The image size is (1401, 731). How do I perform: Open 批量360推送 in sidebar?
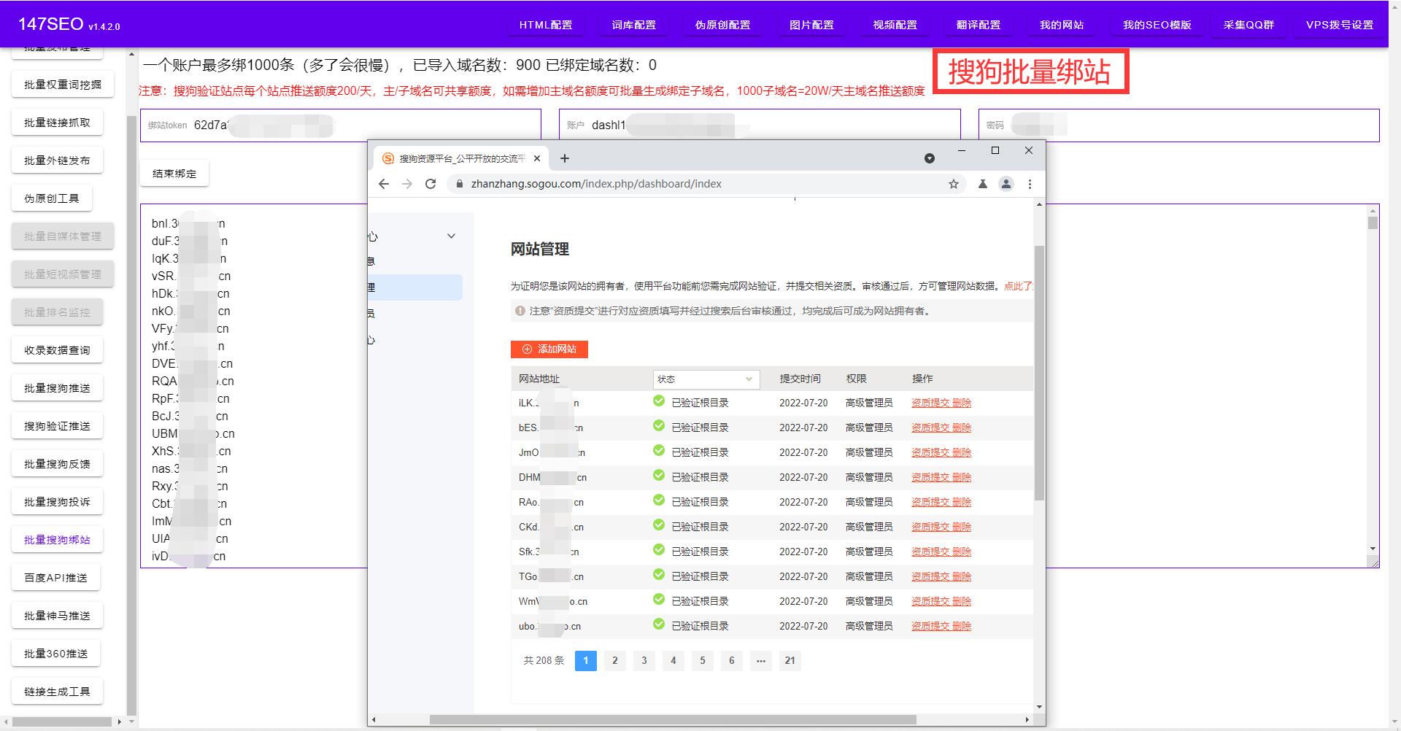(x=55, y=654)
